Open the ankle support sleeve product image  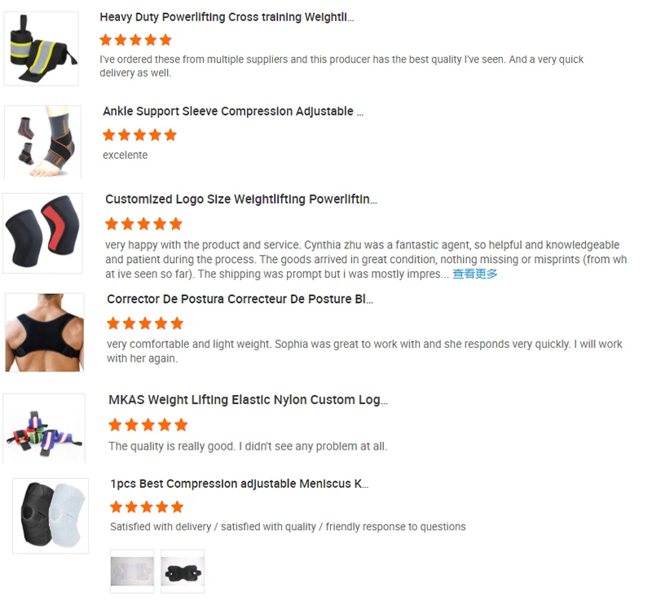coord(43,143)
